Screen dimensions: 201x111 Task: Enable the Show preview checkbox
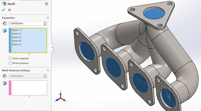pyautogui.click(x=10, y=63)
